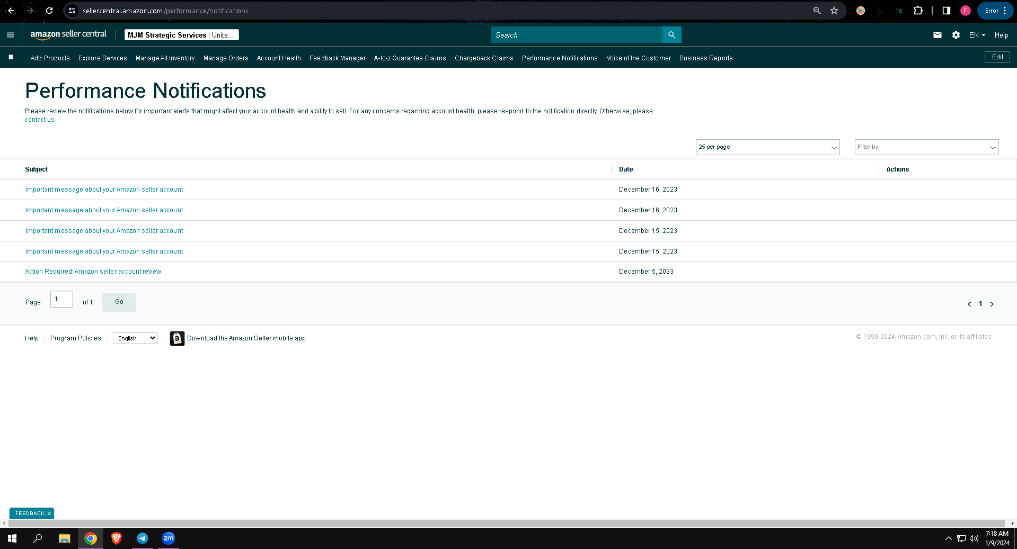
Task: Go back with browser back arrow
Action: (11, 11)
